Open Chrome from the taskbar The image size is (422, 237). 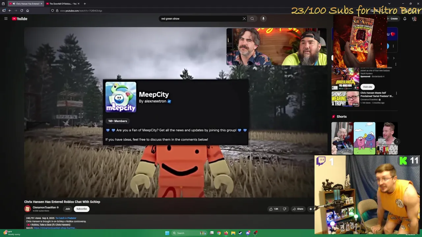(219, 233)
